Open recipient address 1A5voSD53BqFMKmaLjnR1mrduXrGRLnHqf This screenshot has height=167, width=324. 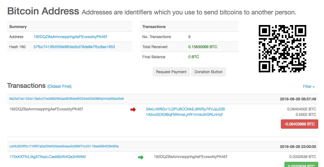point(184,115)
